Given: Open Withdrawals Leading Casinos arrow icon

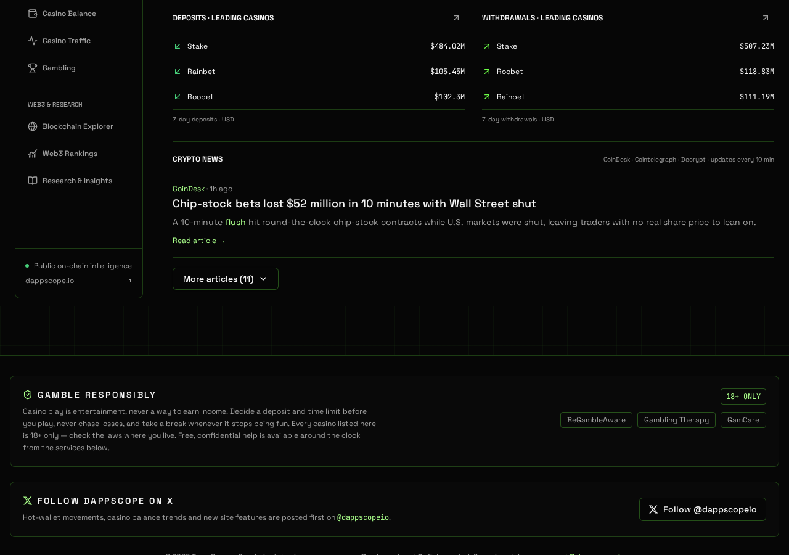Looking at the screenshot, I should click(x=766, y=18).
